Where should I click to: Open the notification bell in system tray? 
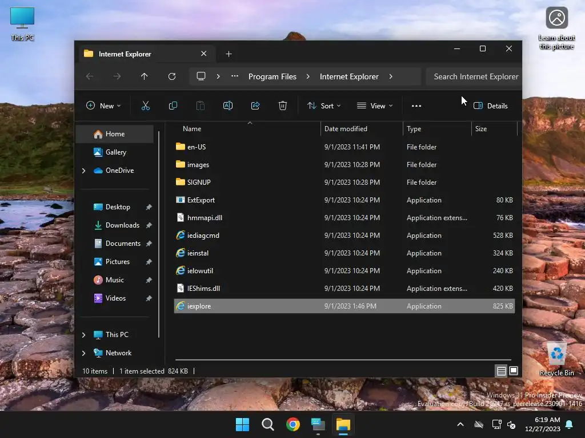click(x=570, y=424)
